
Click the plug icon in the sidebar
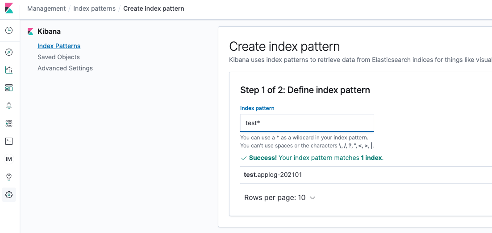(x=9, y=177)
